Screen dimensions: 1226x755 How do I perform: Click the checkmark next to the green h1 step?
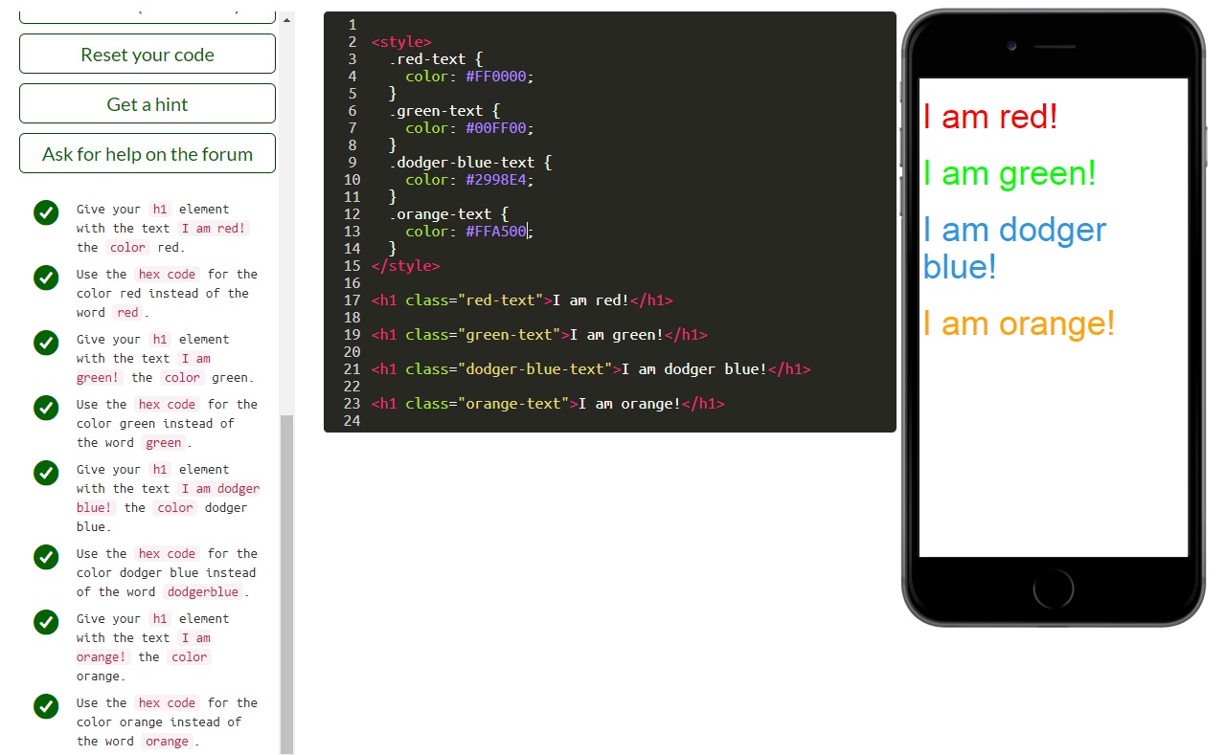pos(46,343)
